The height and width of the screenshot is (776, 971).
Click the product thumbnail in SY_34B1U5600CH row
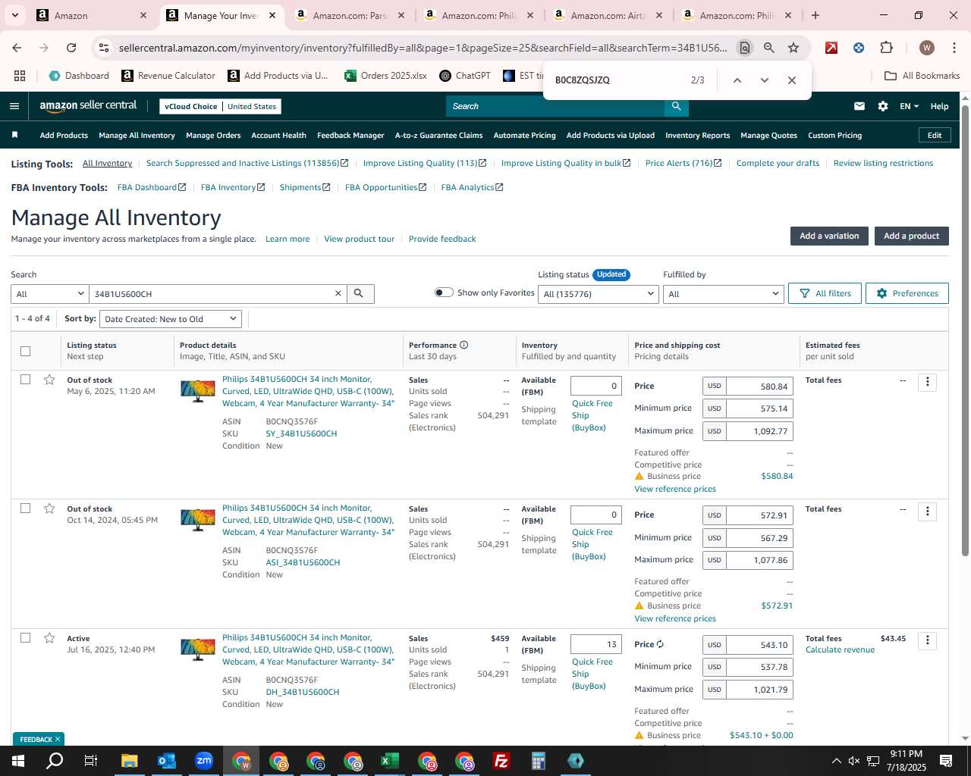(x=198, y=391)
